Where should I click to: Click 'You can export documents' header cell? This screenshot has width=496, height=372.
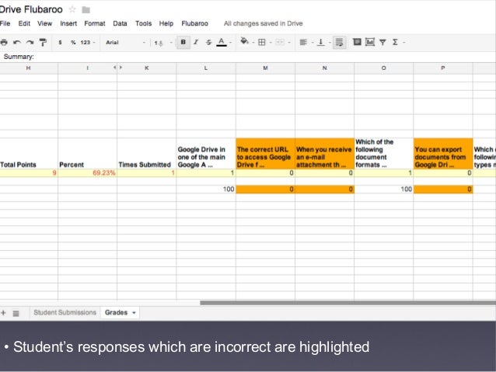coord(443,153)
